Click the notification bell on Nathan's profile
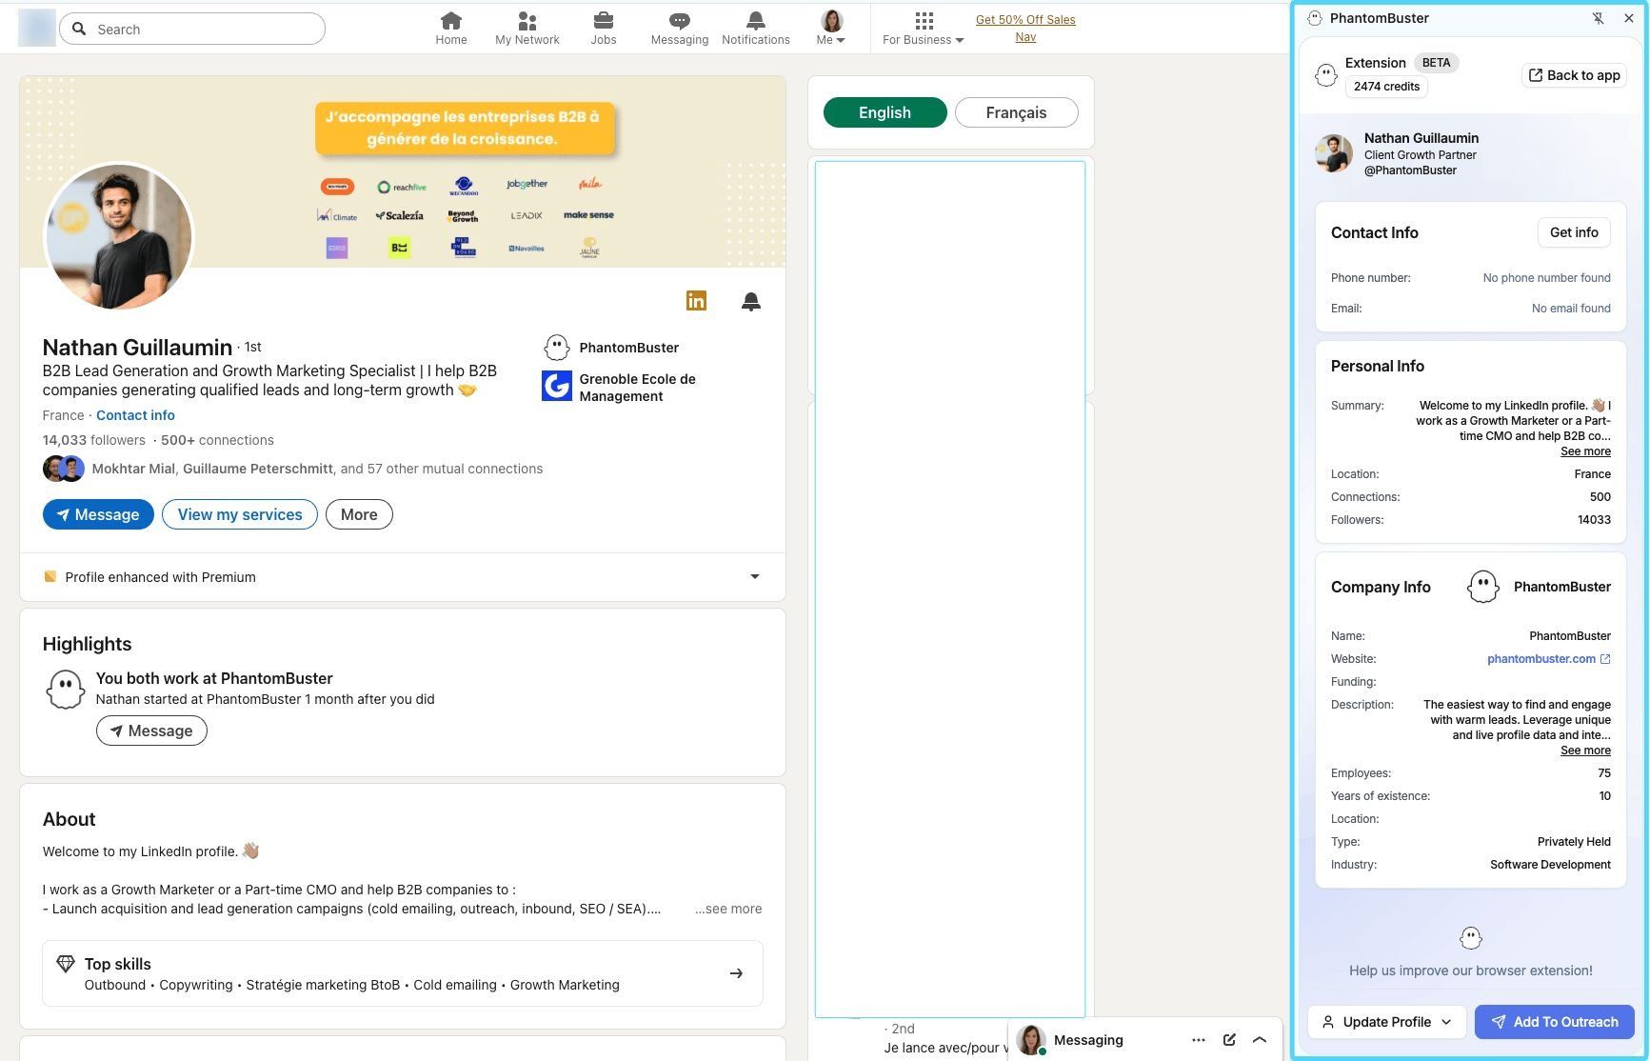The width and height of the screenshot is (1650, 1061). (750, 302)
